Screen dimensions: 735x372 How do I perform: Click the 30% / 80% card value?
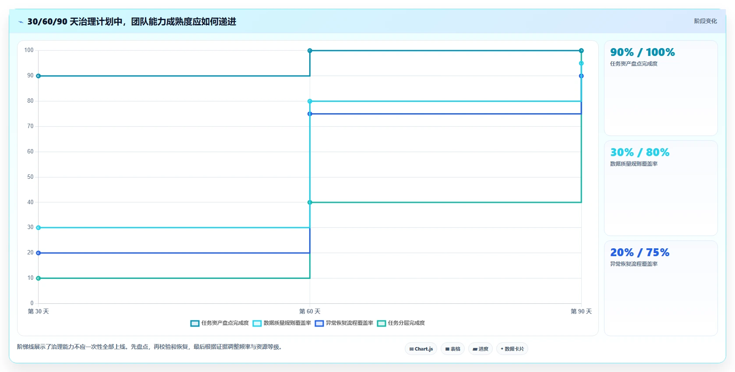pyautogui.click(x=640, y=153)
